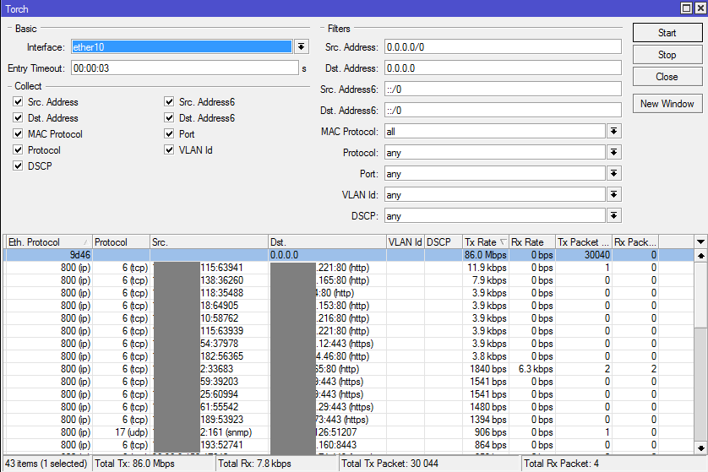Expand the DSCP filter dropdown
The width and height of the screenshot is (708, 472).
pyautogui.click(x=613, y=215)
